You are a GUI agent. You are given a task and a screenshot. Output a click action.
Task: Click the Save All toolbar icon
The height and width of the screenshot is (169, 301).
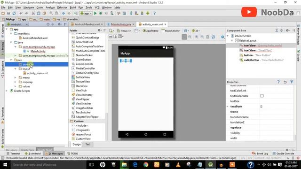8,14
